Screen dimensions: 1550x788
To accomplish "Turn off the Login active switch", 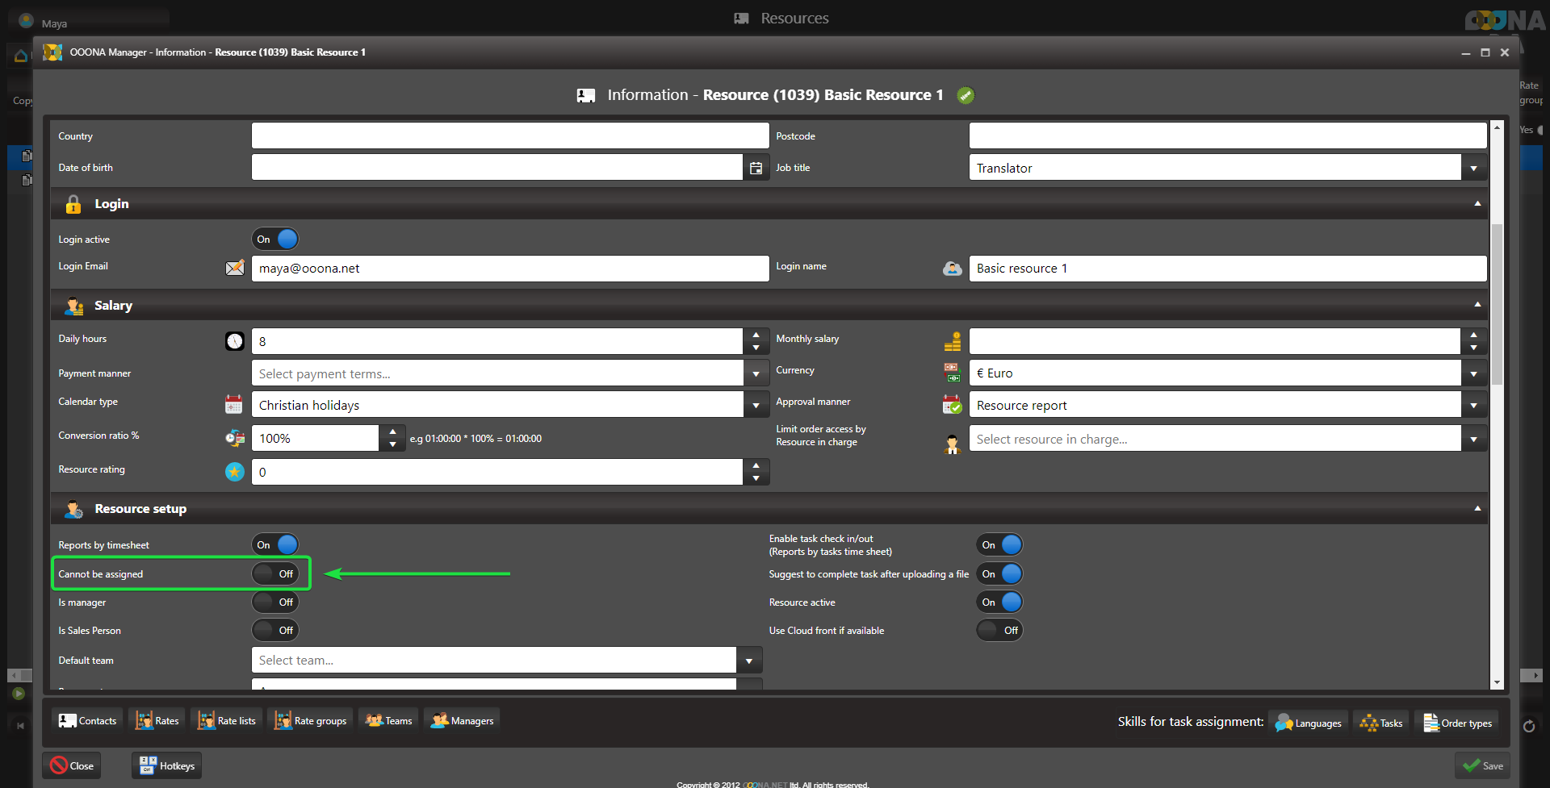I will point(275,239).
